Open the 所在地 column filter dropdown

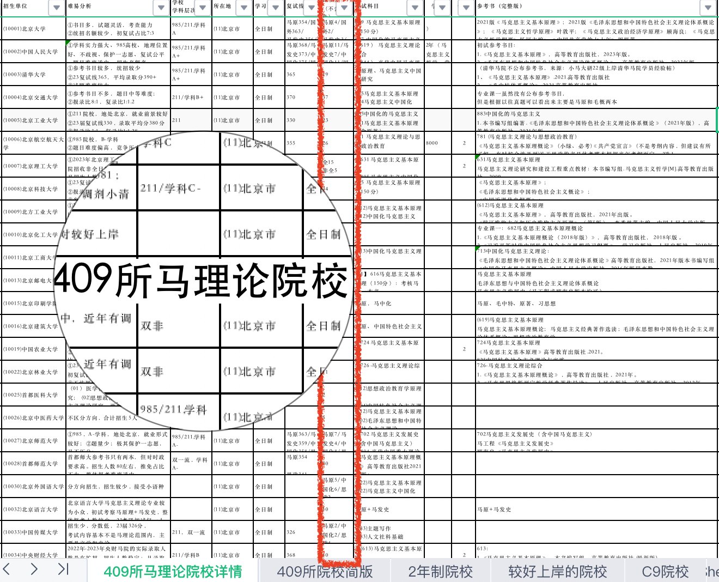pyautogui.click(x=244, y=8)
